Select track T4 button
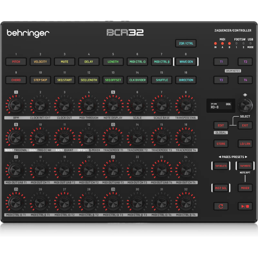The width and height of the screenshot is (258, 258). [245, 80]
